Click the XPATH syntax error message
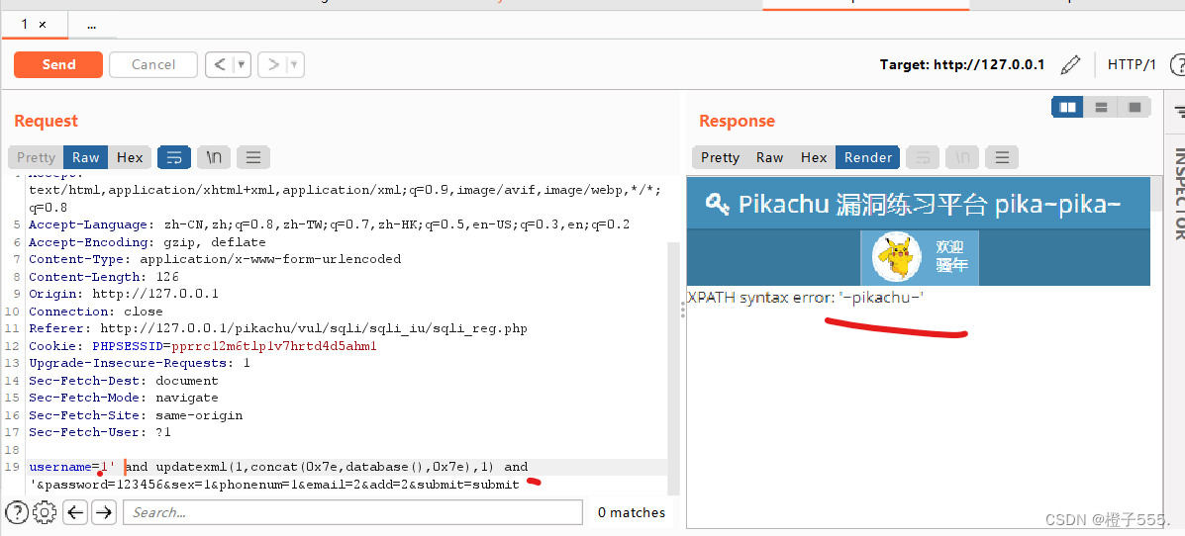1185x536 pixels. 806,298
